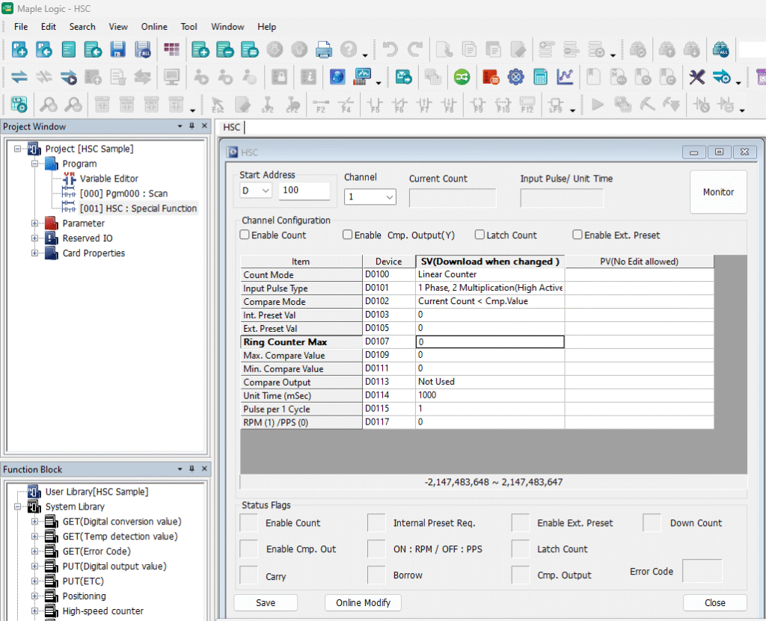Viewport: 766px width, 621px height.
Task: Click the Compare Output 'Not Used' cell
Action: 490,382
